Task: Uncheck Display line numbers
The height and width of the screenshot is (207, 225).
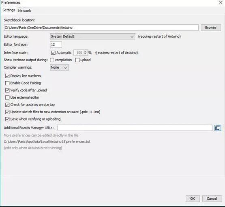Action: tap(7, 76)
